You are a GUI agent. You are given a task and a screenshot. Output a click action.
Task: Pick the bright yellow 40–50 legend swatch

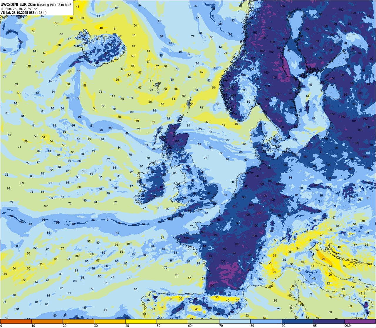[141, 322]
